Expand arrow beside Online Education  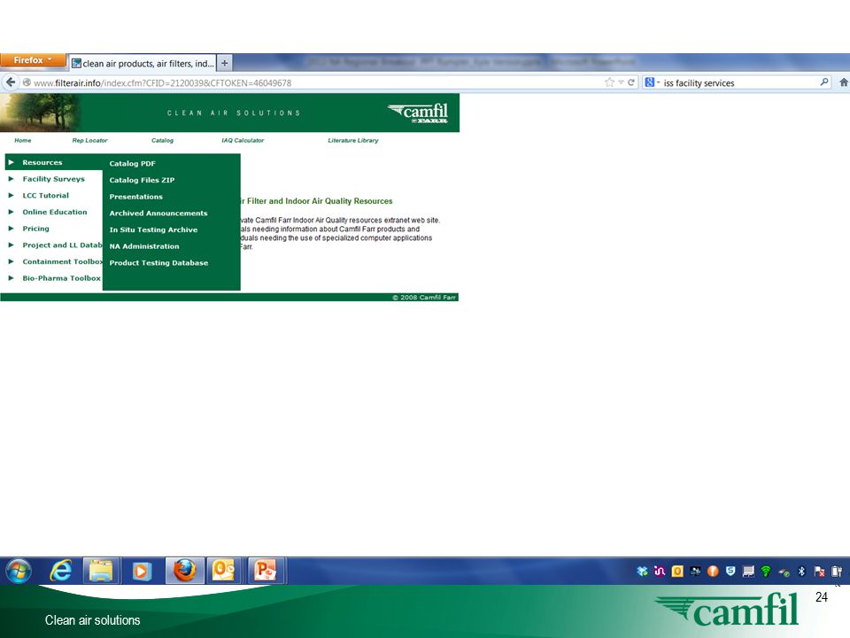11,212
